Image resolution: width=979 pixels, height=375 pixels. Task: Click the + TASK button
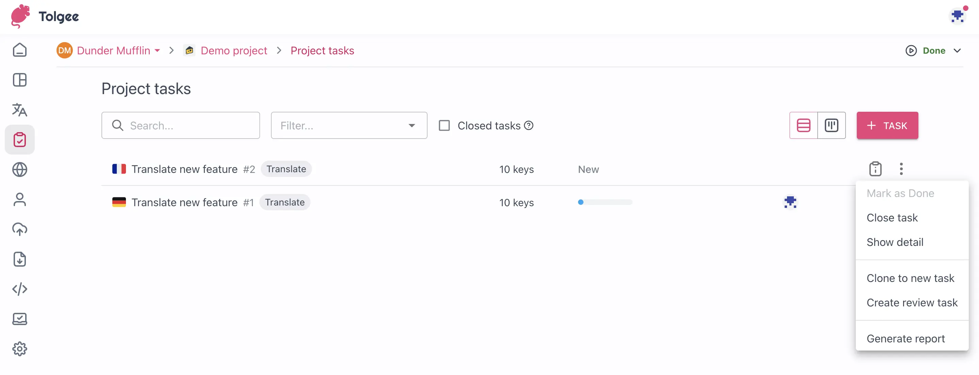(x=887, y=125)
